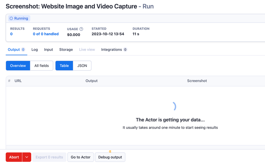This screenshot has height=164, width=265.
Task: Keep the Overview view selected
Action: 18,65
